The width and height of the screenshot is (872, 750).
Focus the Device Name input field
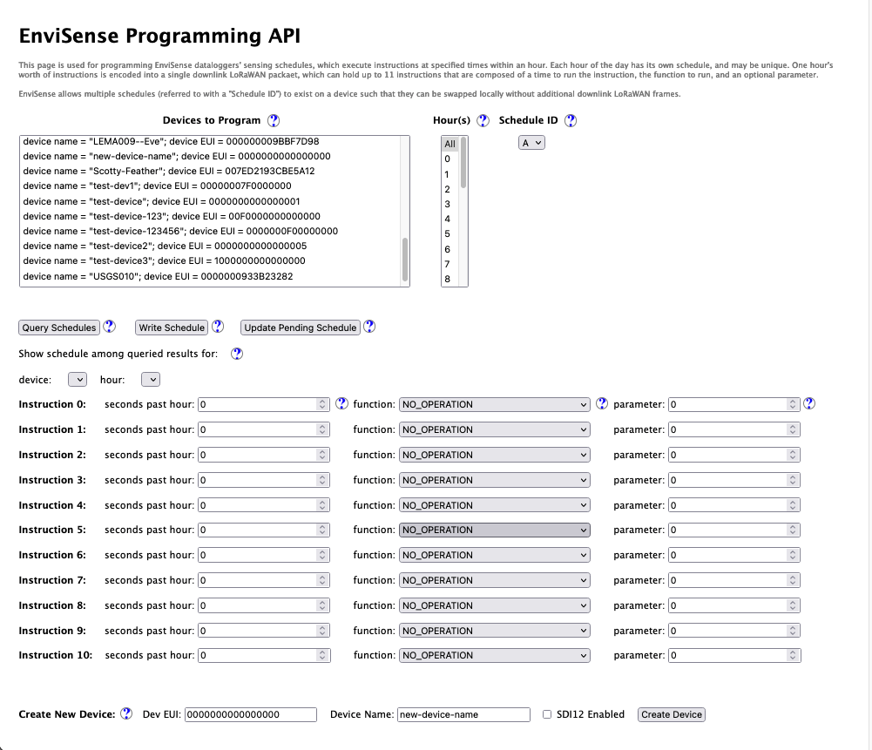tap(463, 714)
